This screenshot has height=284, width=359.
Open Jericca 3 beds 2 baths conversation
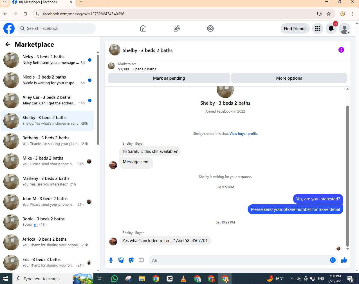[47, 242]
